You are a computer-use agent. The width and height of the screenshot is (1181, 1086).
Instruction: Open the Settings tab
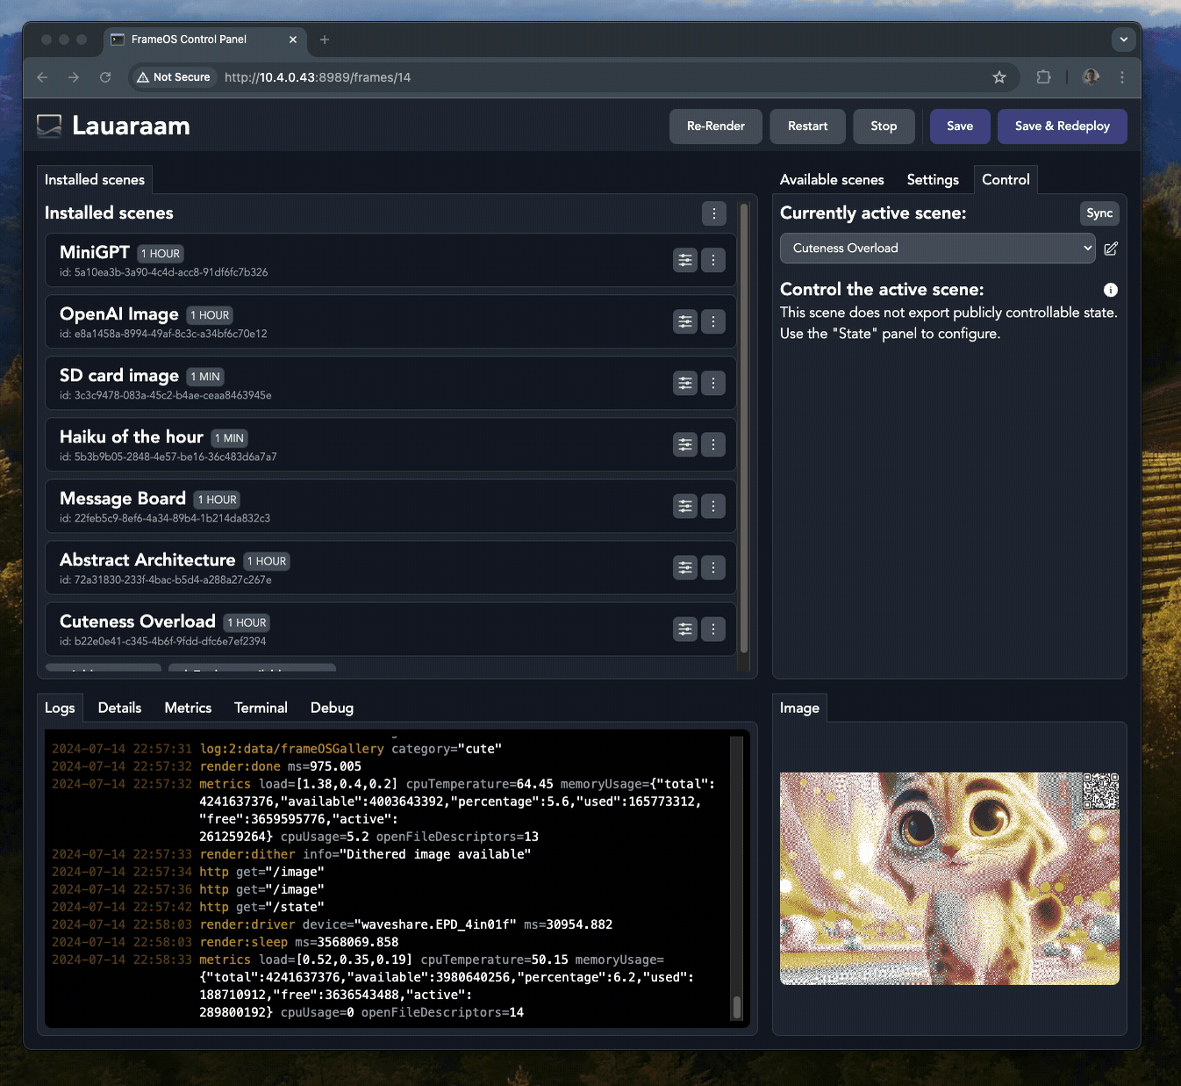pyautogui.click(x=932, y=180)
